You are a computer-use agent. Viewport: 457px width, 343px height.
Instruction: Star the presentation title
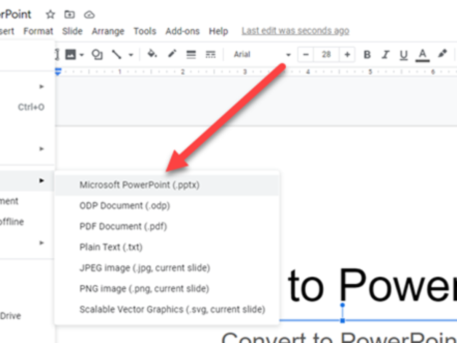tap(50, 15)
